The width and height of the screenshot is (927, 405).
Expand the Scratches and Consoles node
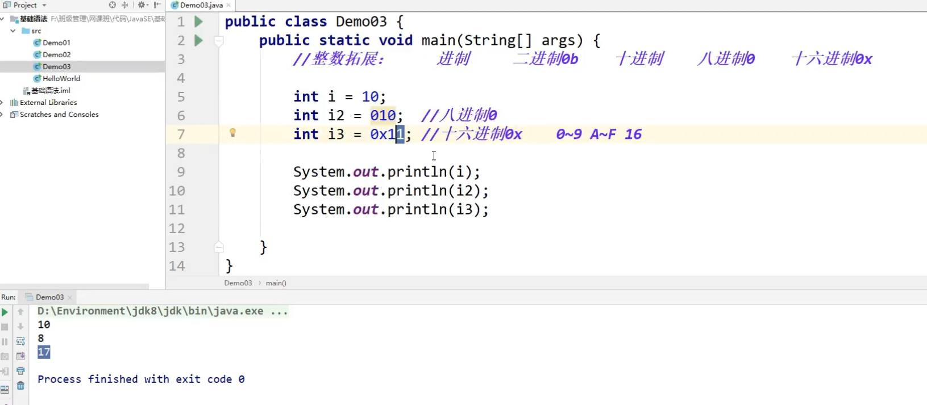[x=2, y=115]
